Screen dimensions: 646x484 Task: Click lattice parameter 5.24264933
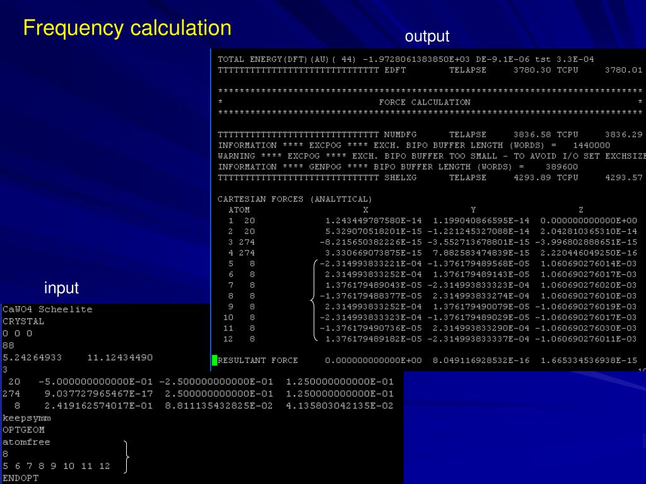pos(32,357)
